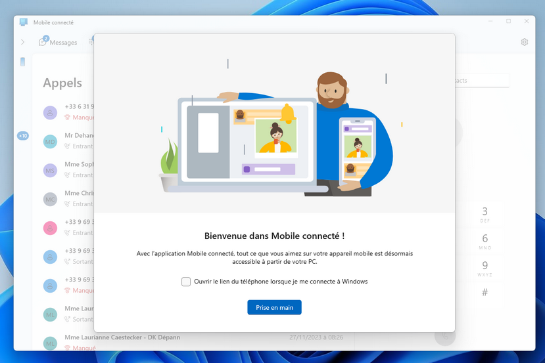This screenshot has width=545, height=363.
Task: Select the MS avatar for Mme Soph
Action: 50,171
